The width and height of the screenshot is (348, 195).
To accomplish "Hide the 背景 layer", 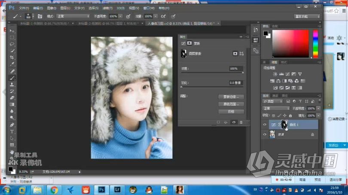I will click(x=265, y=134).
